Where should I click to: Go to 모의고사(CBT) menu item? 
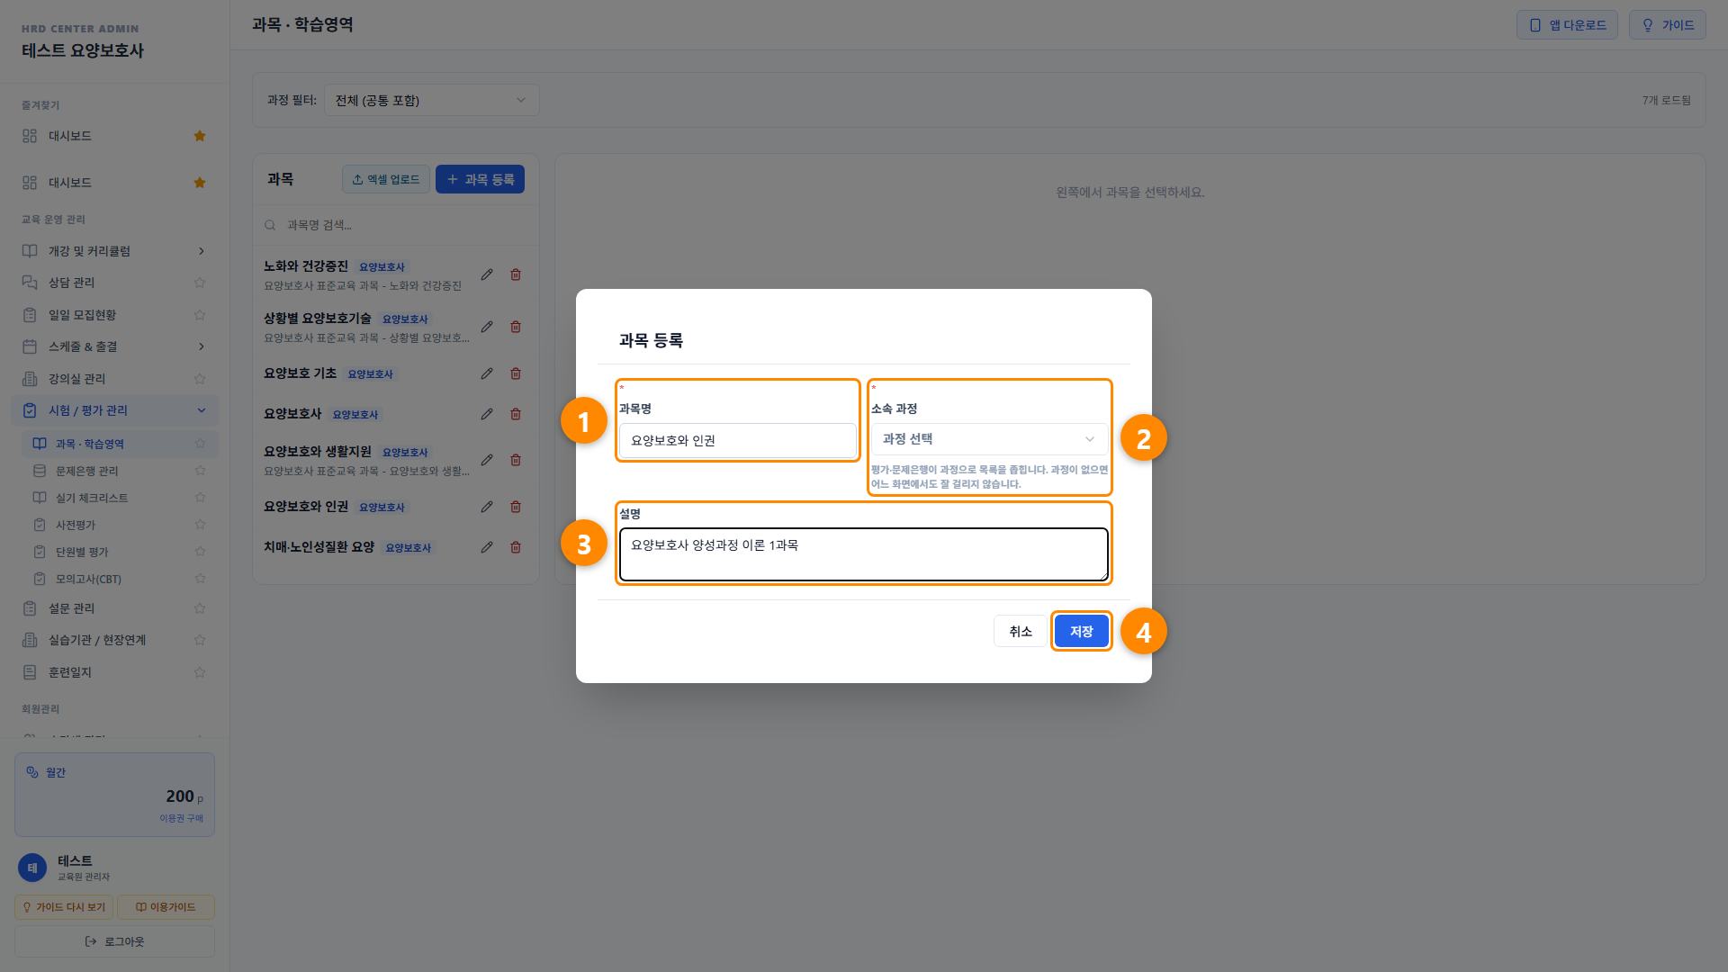point(119,579)
